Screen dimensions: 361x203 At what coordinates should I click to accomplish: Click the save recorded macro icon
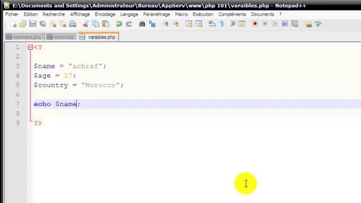tap(294, 24)
